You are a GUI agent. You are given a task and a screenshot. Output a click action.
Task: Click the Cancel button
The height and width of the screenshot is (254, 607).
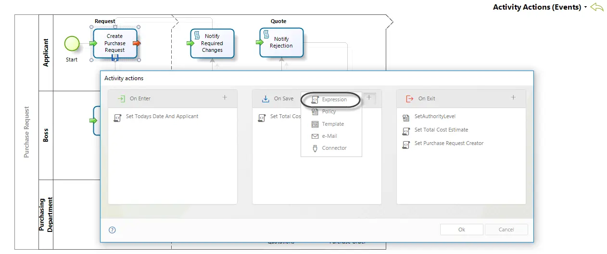point(506,230)
